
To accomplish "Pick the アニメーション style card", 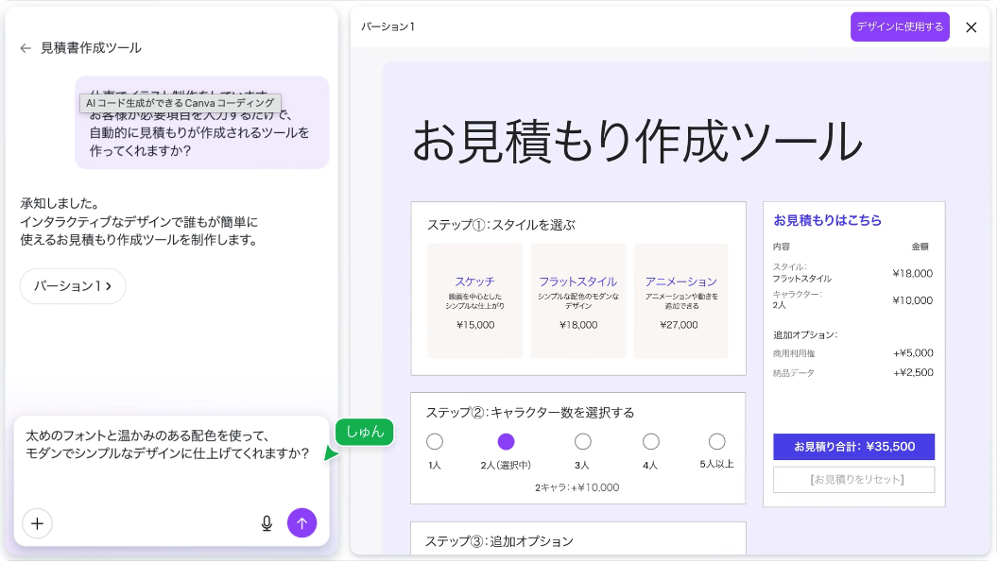I will pos(680,300).
